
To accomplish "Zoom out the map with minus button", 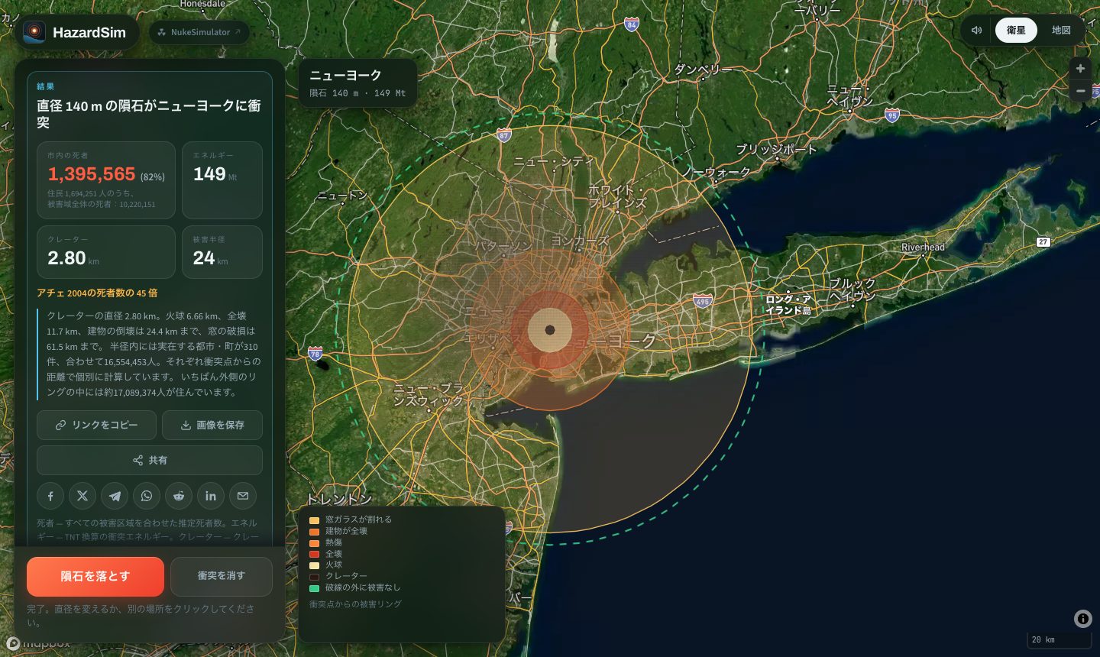I will click(x=1080, y=91).
